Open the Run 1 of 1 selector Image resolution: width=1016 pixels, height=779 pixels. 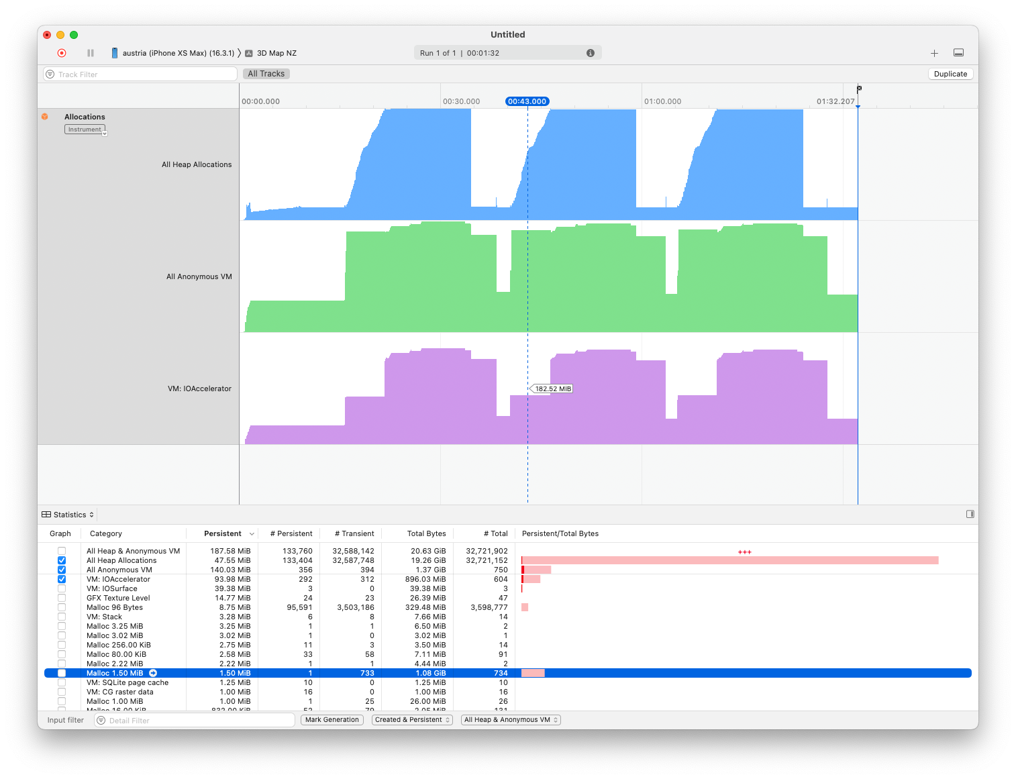click(507, 53)
